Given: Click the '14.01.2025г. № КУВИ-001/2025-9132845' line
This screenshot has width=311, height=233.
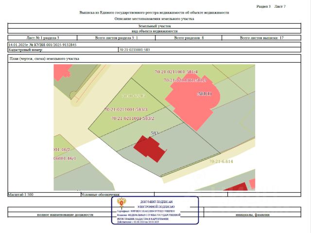Looking at the screenshot, I should [42, 45].
